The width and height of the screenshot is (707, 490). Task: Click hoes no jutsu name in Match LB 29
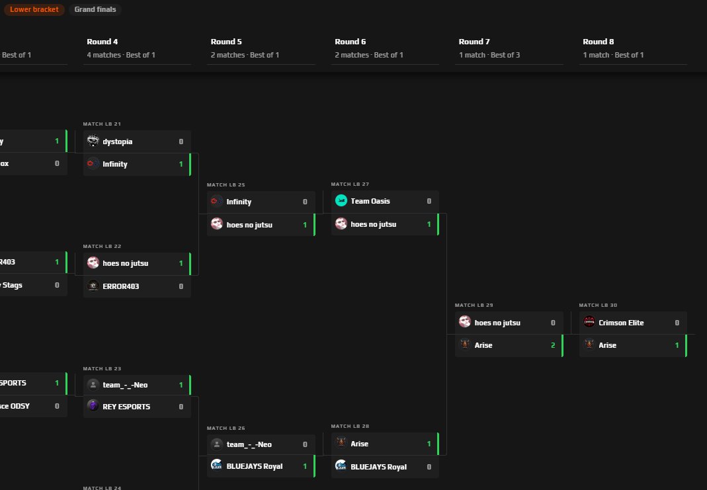coord(497,323)
